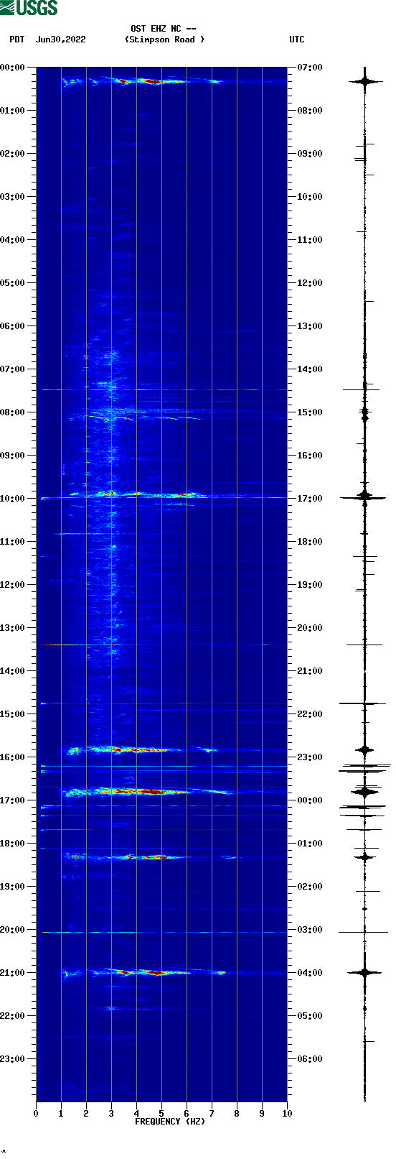
Task: Click frequency axis tick label 8
Action: (237, 1114)
